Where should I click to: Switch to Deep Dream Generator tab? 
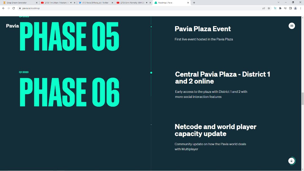click(20, 3)
